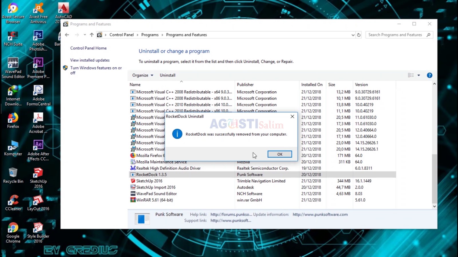Expand the view options dropdown arrow
This screenshot has width=458, height=257.
419,75
